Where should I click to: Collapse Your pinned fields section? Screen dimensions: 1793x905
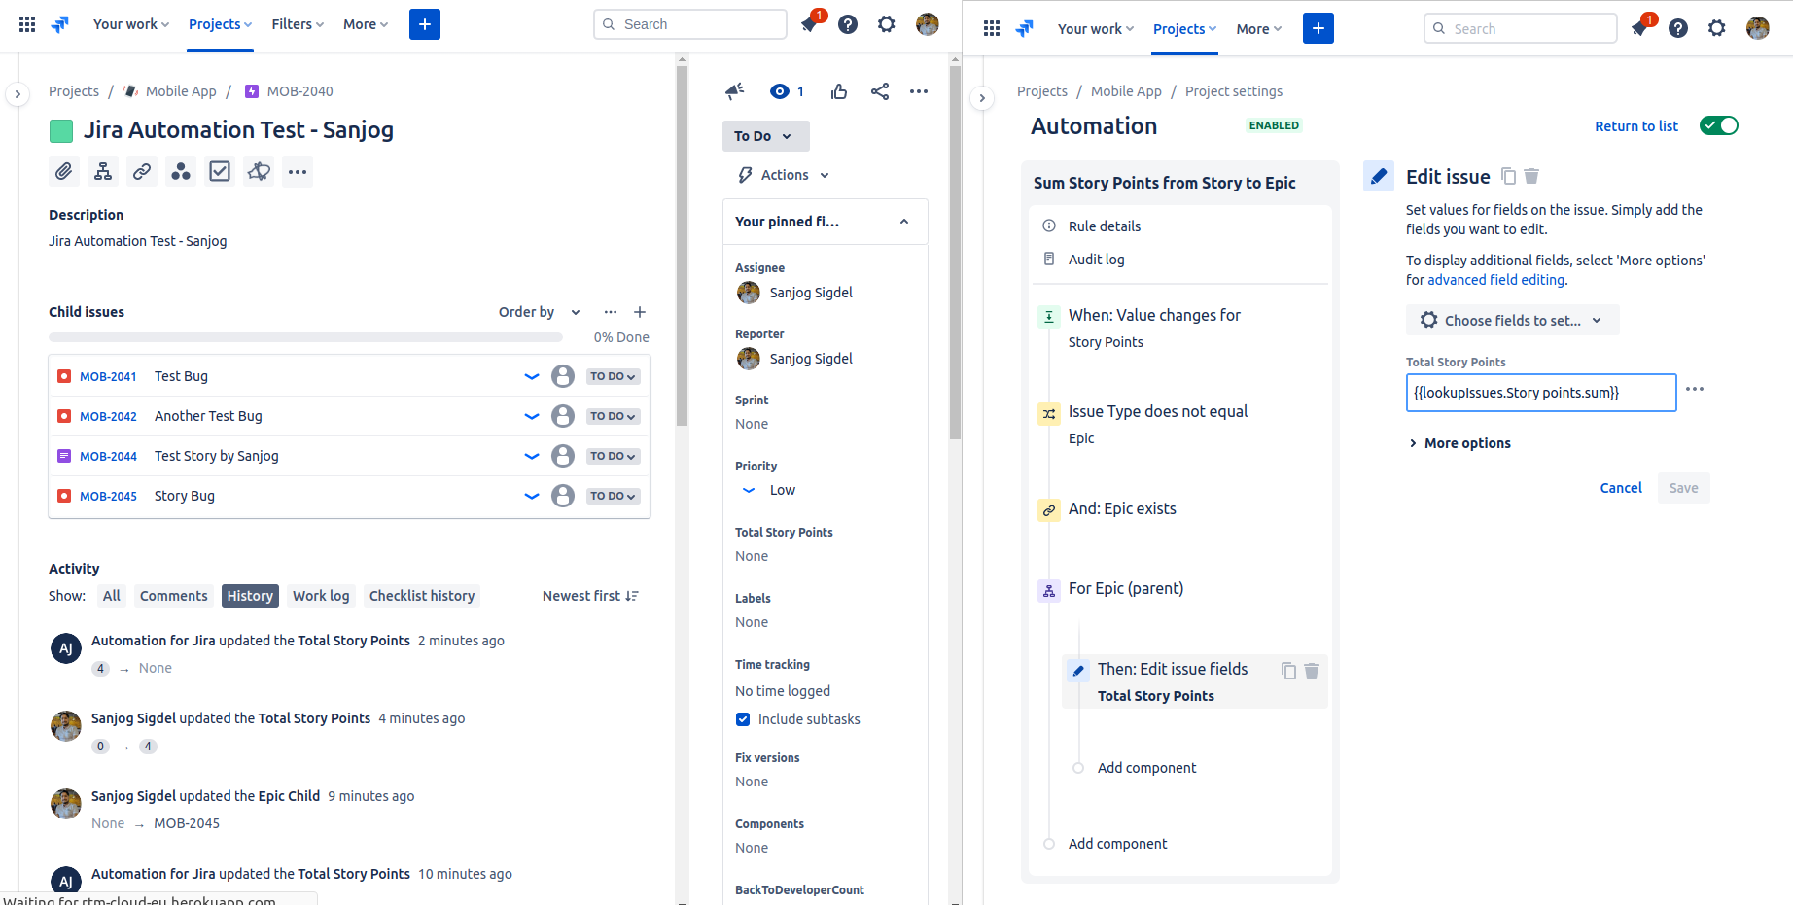tap(904, 222)
